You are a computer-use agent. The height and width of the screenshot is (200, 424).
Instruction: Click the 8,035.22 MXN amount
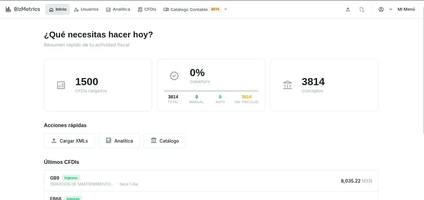click(357, 181)
